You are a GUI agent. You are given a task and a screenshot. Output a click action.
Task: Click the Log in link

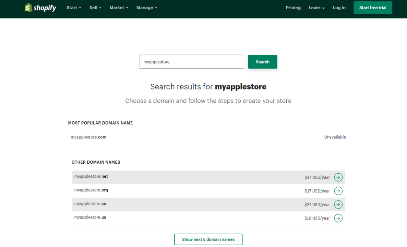[339, 8]
